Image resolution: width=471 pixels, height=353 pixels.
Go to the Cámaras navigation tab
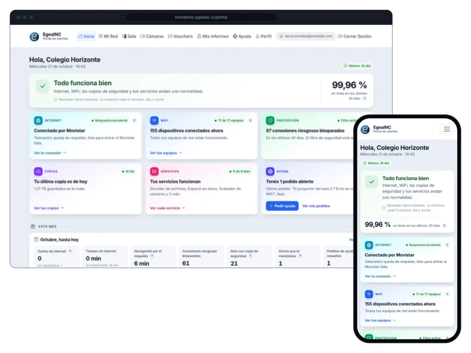[x=152, y=36]
